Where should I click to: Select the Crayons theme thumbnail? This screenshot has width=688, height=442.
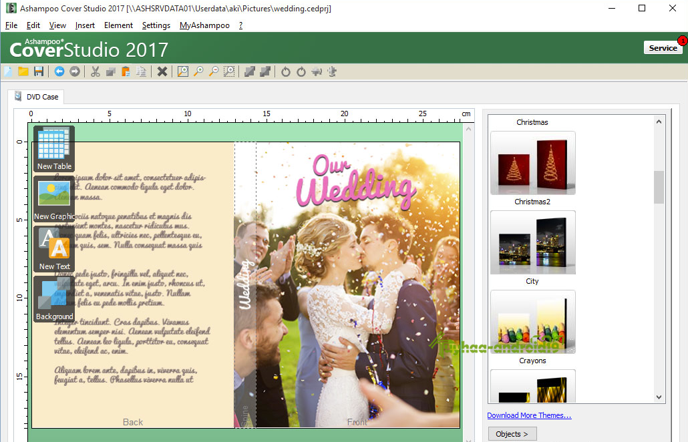(532, 322)
